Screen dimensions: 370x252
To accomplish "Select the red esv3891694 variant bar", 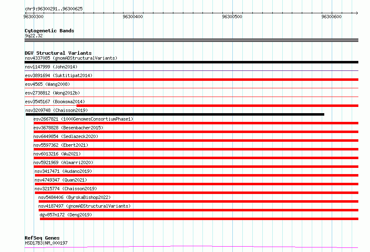I will [191, 80].
